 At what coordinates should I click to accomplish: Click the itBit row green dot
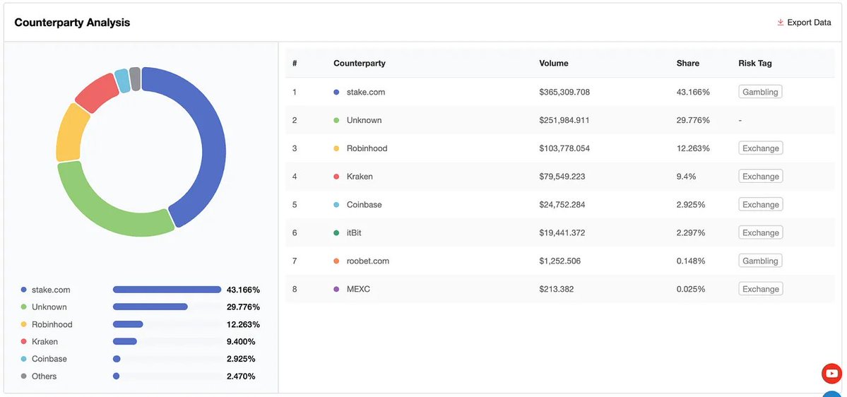click(x=336, y=233)
